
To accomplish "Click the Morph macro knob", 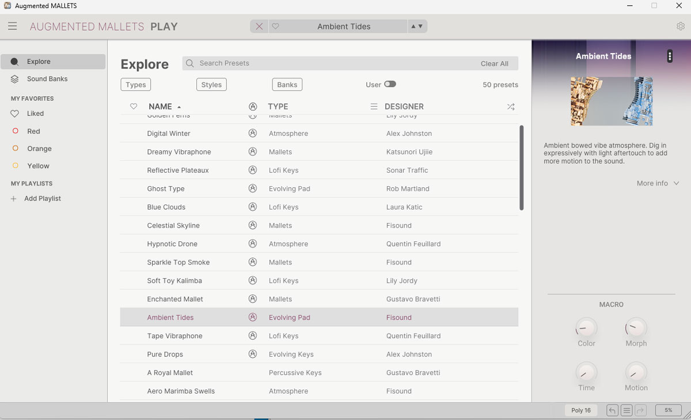I will coord(636,328).
